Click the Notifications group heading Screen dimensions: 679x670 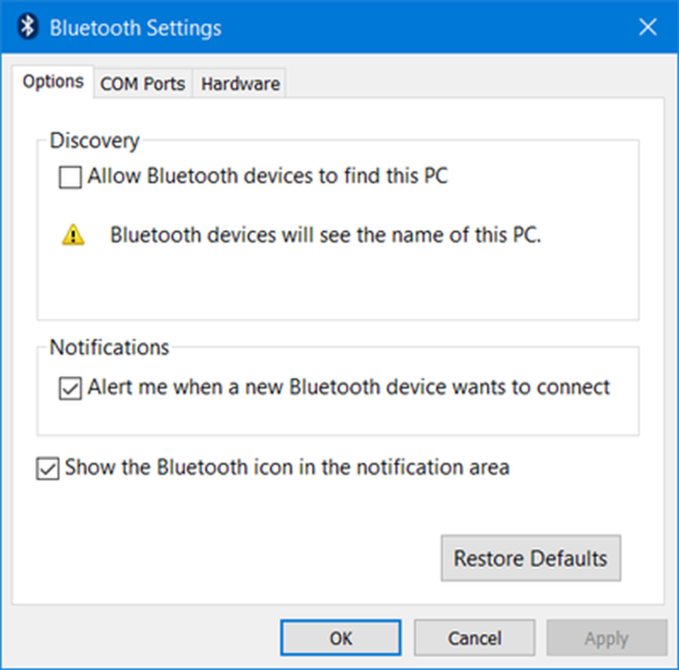pos(109,347)
